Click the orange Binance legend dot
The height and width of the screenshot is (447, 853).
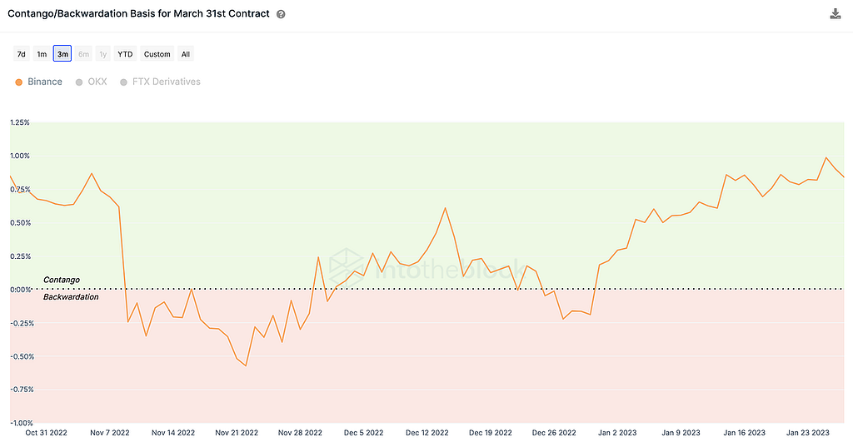tap(19, 82)
